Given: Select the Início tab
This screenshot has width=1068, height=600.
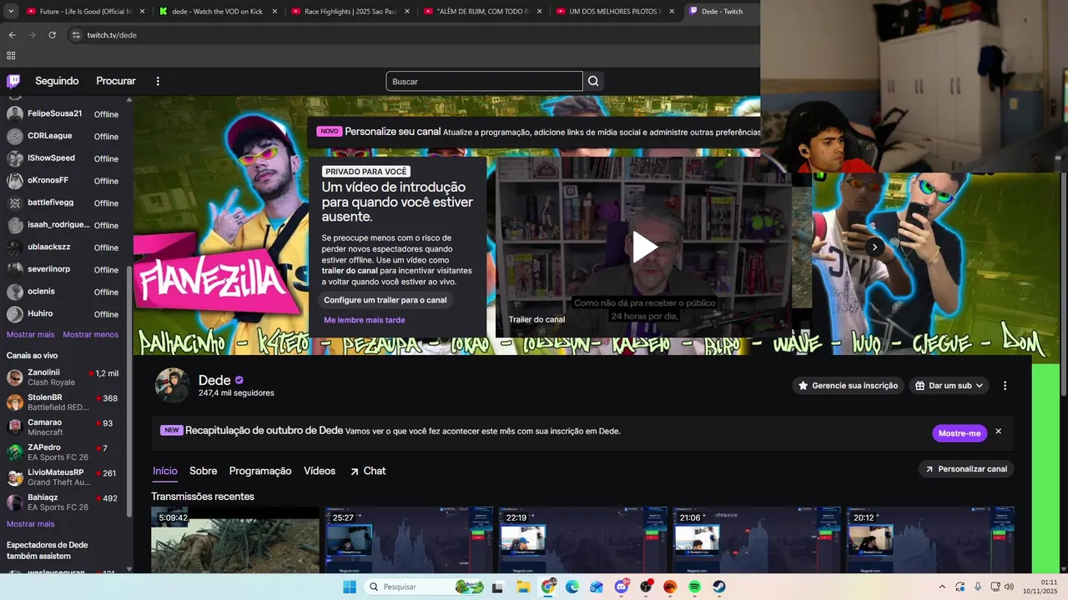Looking at the screenshot, I should 165,471.
